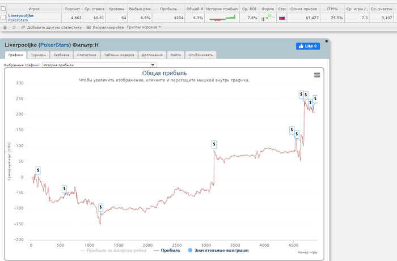Switch to the Статистика tab
This screenshot has width=397, height=261.
(x=87, y=55)
